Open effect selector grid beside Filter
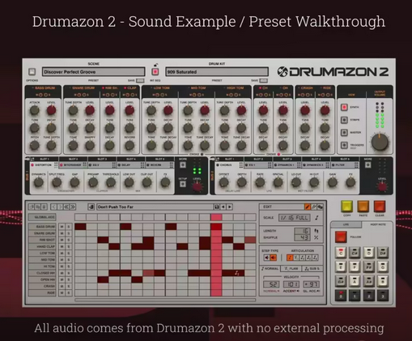Image resolution: width=412 pixels, height=341 pixels. 356,165
